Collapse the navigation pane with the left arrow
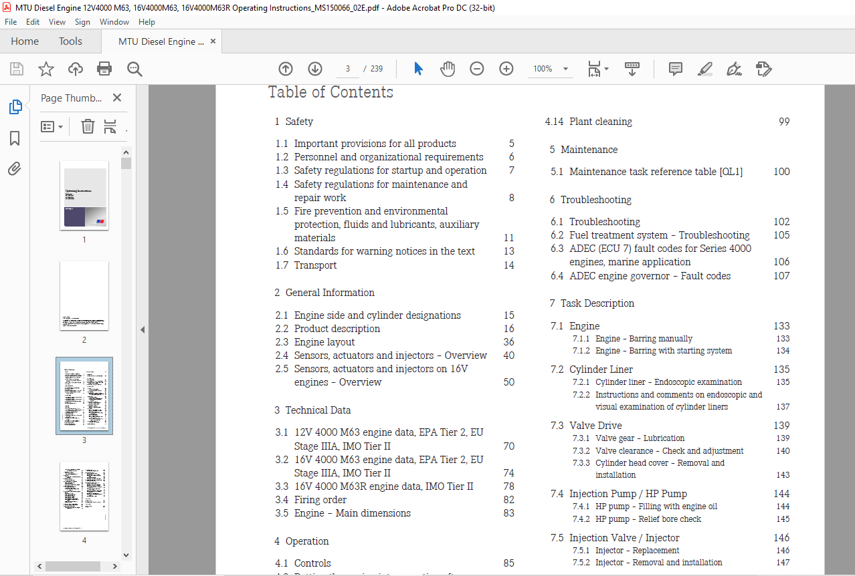The height and width of the screenshot is (576, 855). click(142, 329)
